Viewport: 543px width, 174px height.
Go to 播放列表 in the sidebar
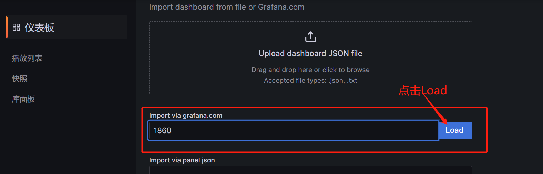(x=27, y=58)
